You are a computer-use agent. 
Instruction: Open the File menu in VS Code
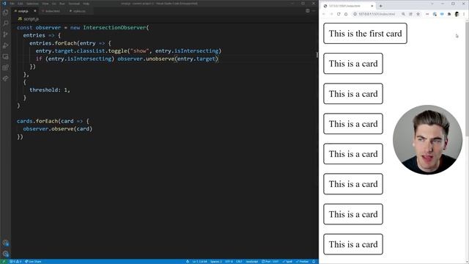point(12,4)
